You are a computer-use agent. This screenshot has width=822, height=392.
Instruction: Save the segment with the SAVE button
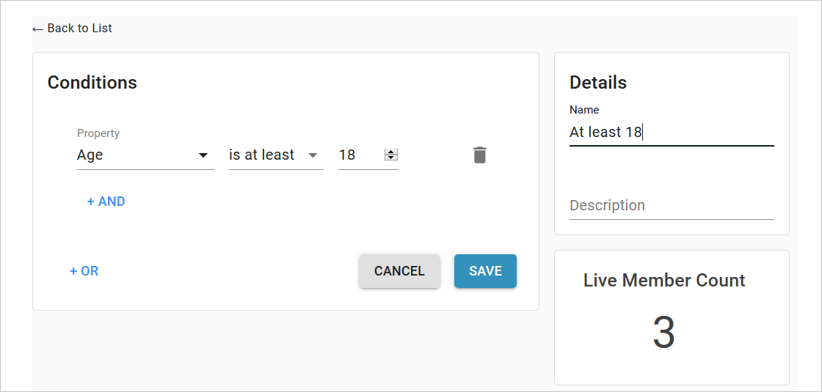[485, 271]
